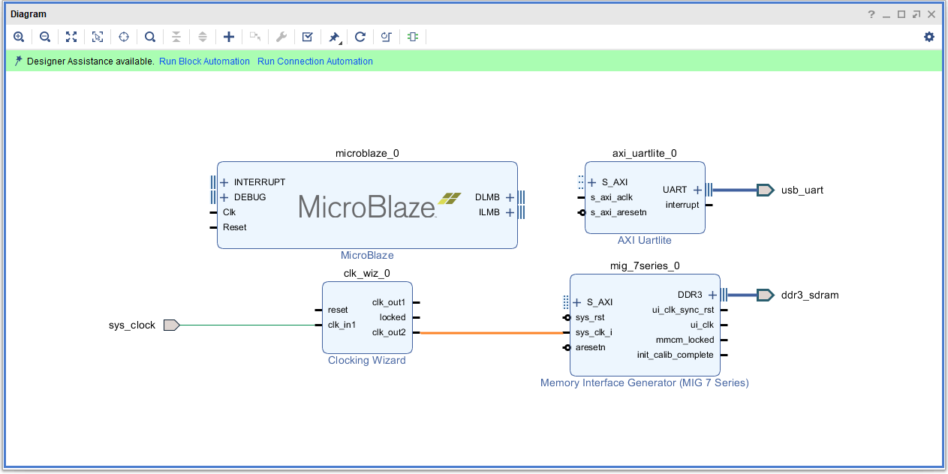This screenshot has width=948, height=474.
Task: Open the diagram help question mark
Action: coord(871,14)
